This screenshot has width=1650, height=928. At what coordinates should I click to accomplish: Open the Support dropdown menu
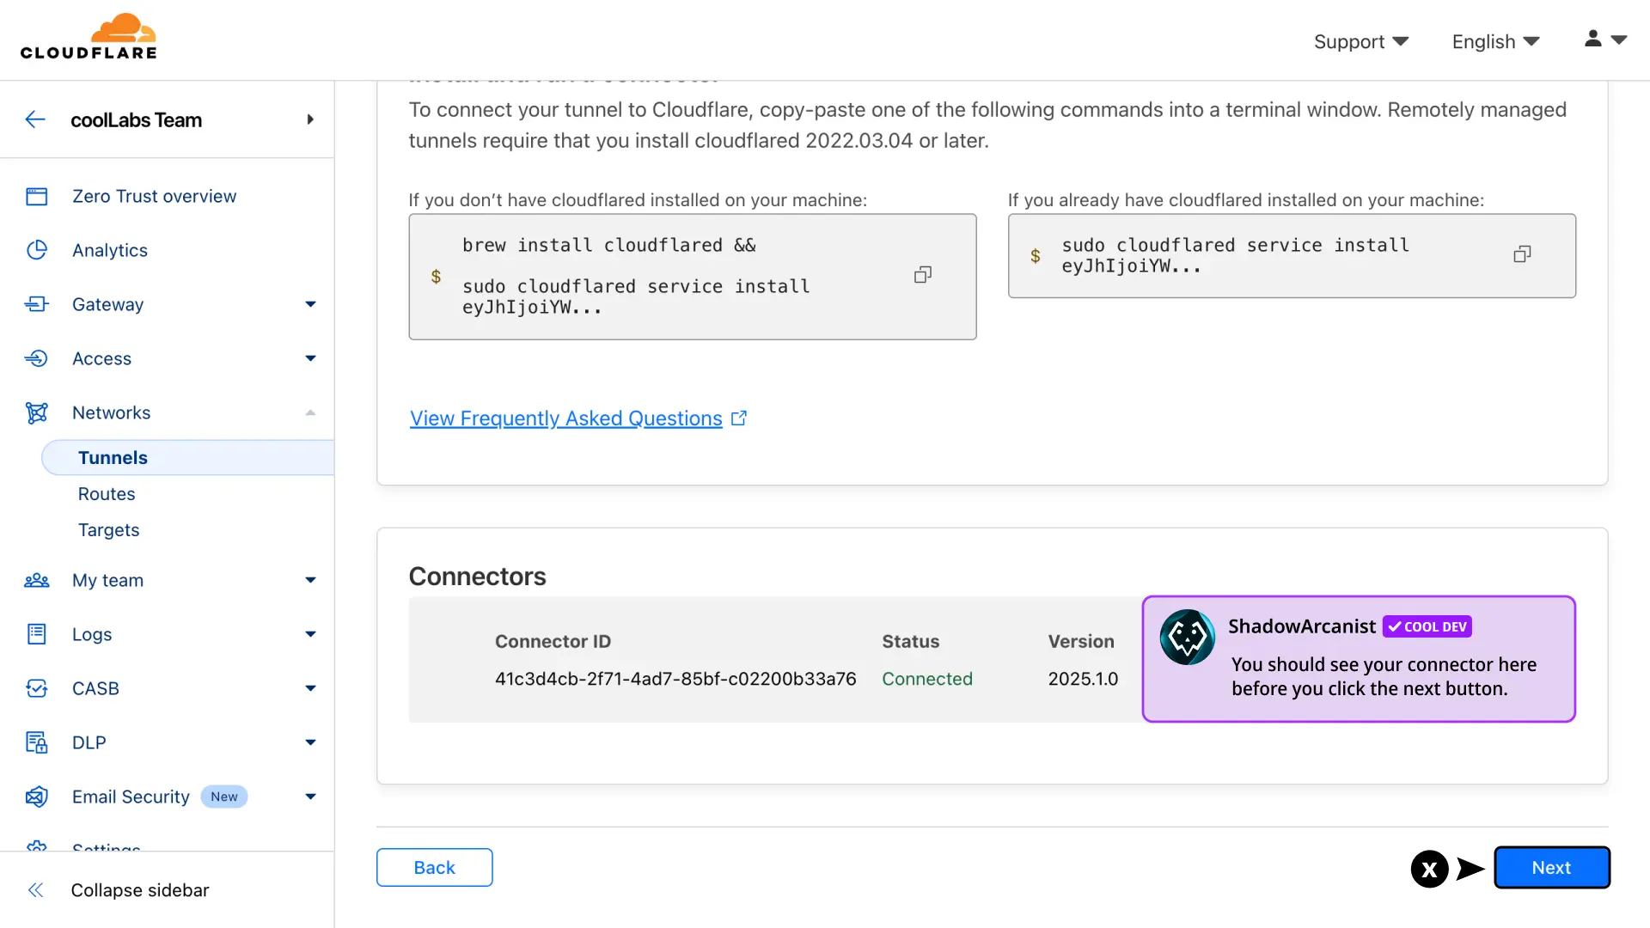1360,41
